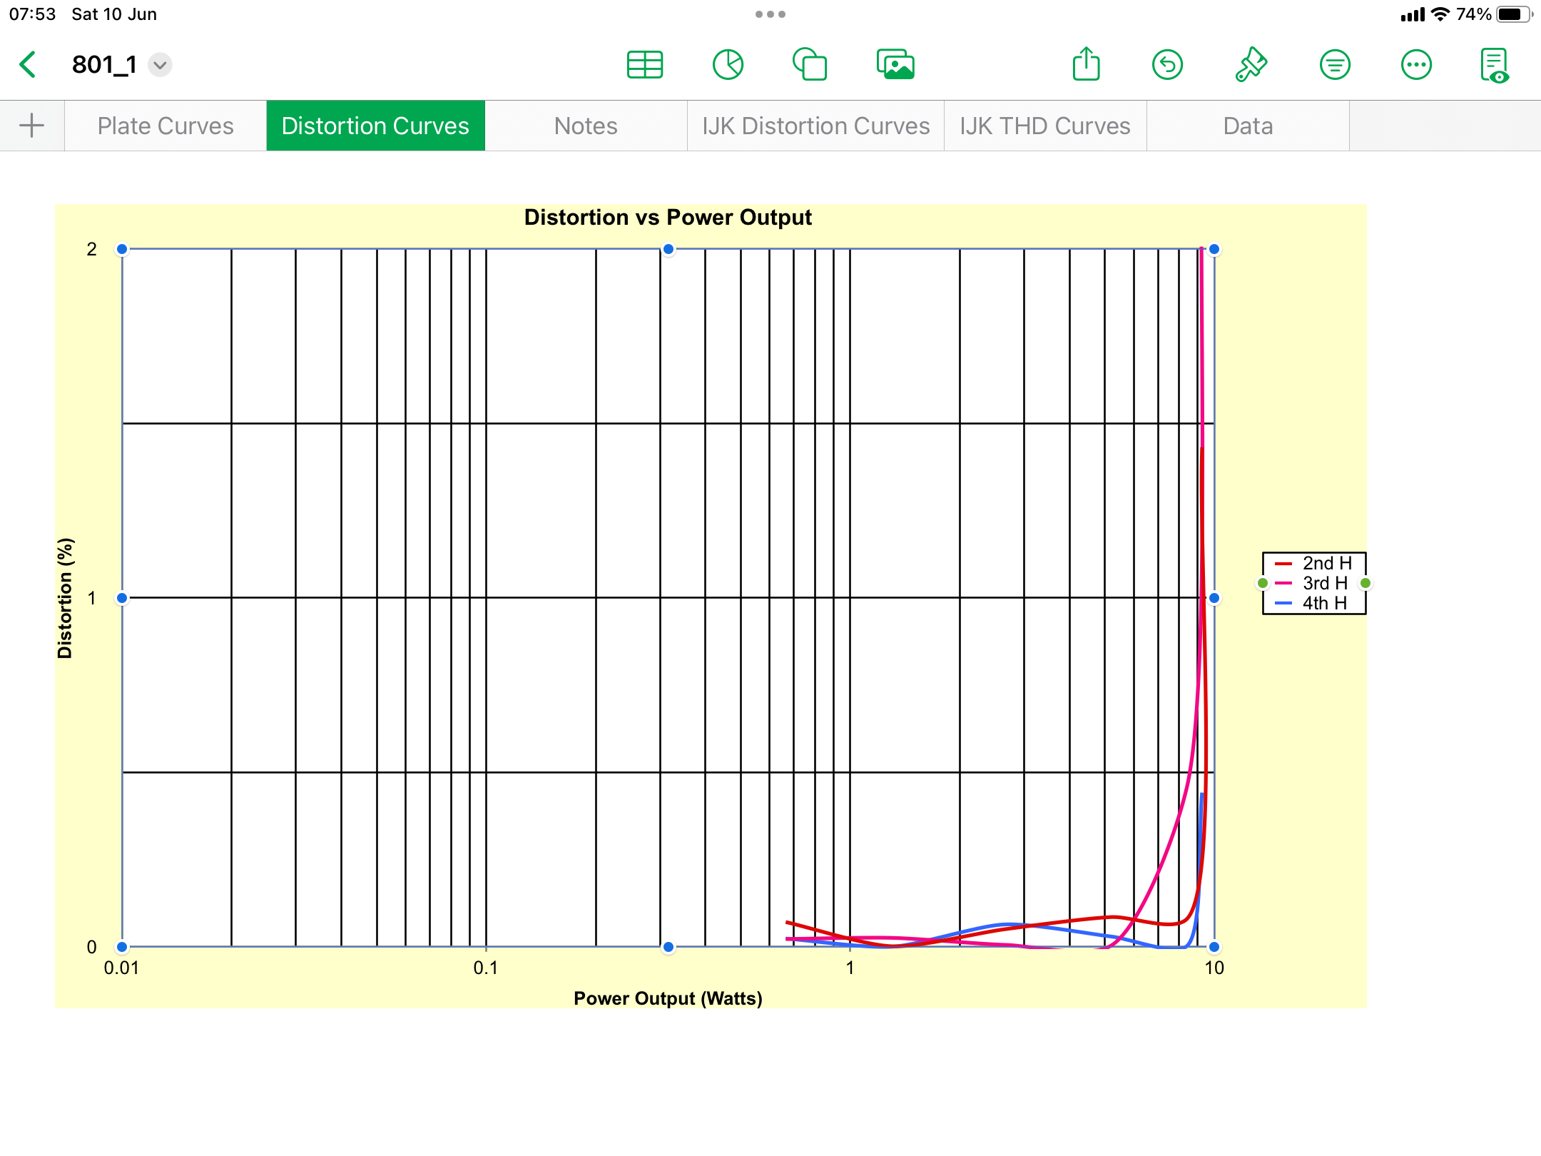This screenshot has width=1541, height=1156.
Task: Open the organise and filter menu
Action: (1335, 65)
